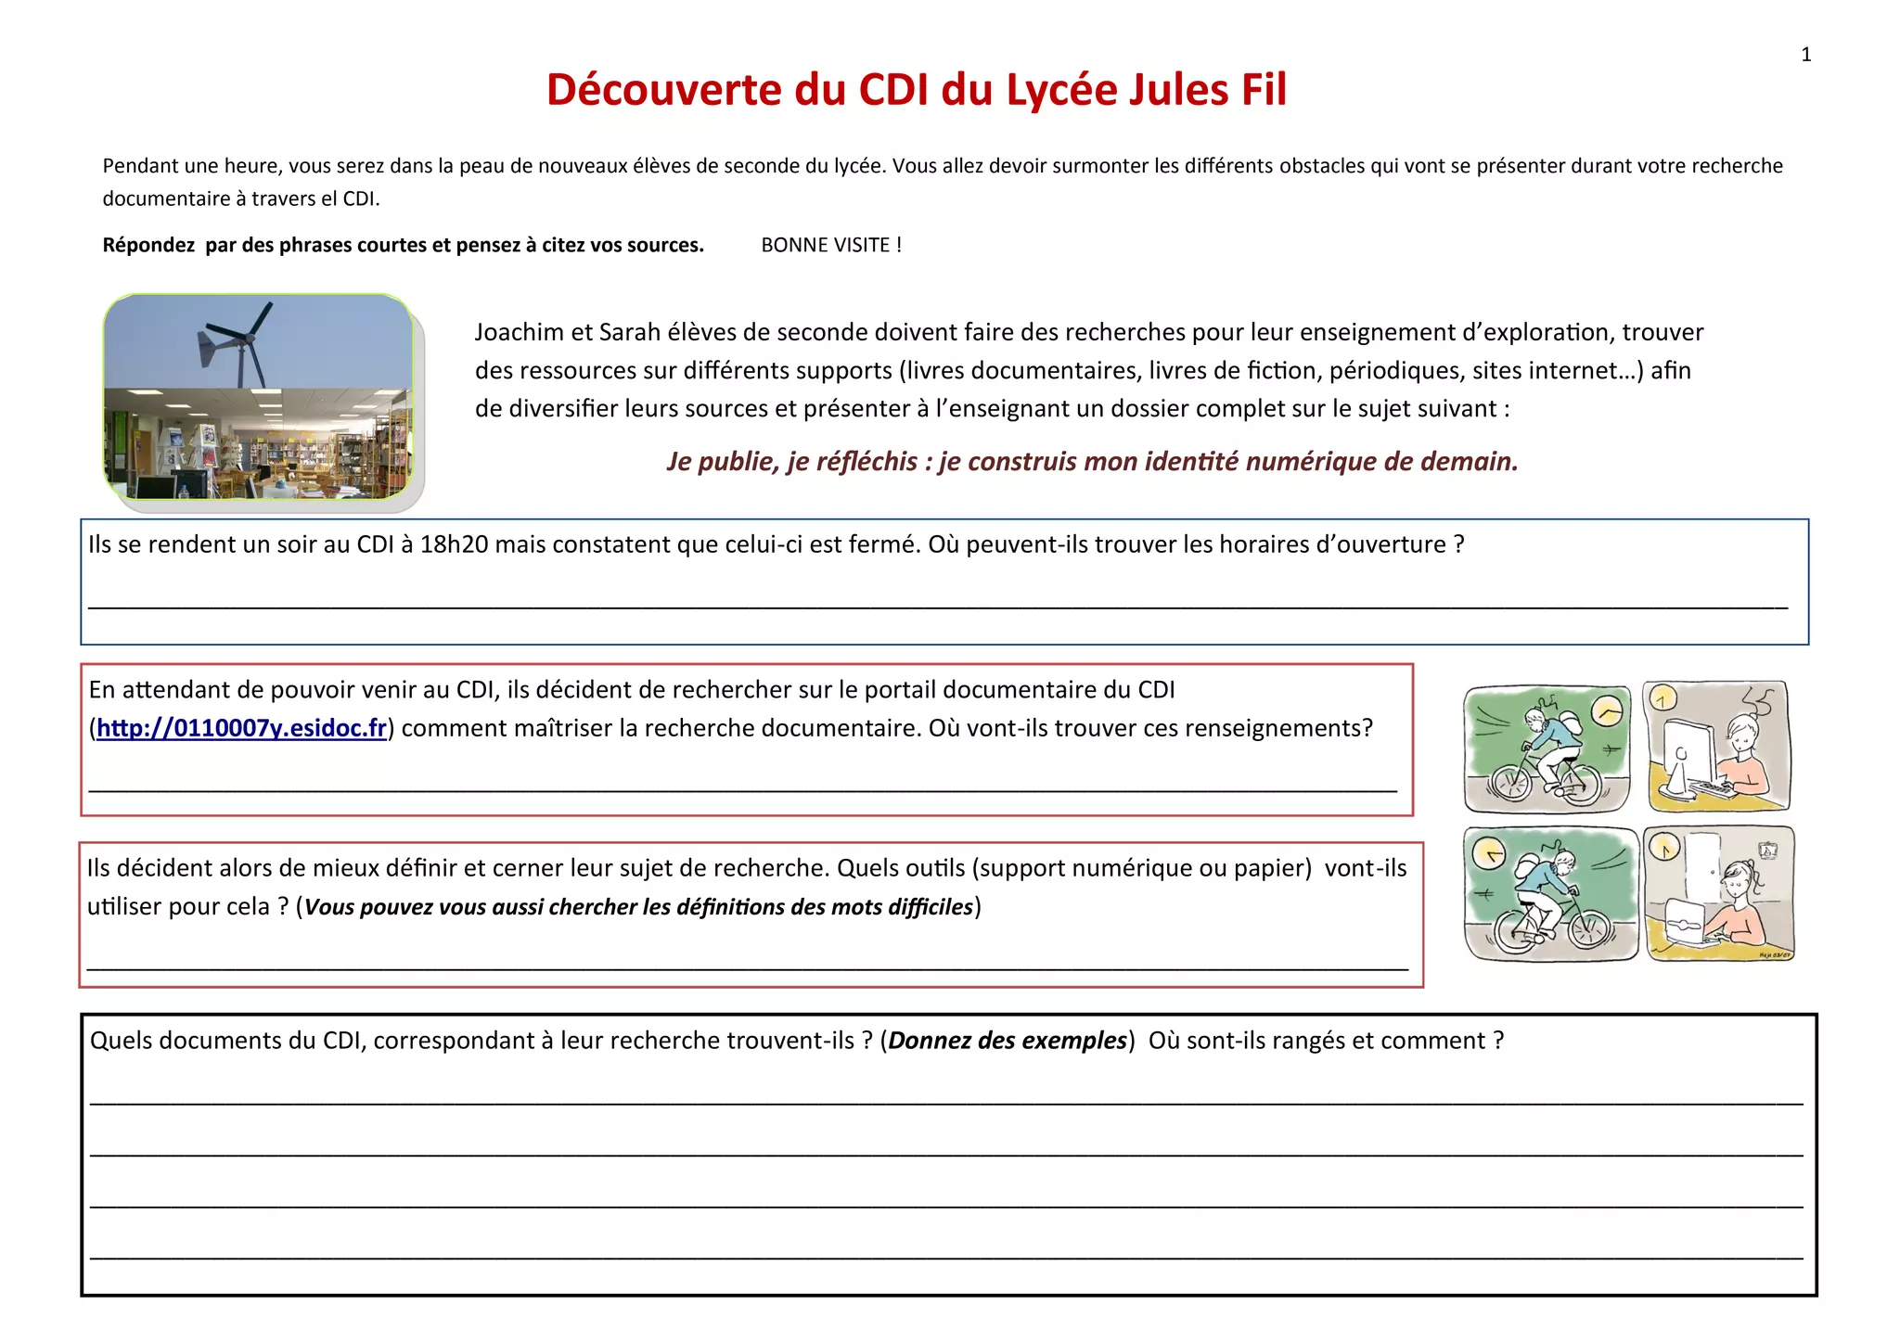
Task: Click the paragraph starting Joachim et Sarah
Action: [x=1088, y=370]
